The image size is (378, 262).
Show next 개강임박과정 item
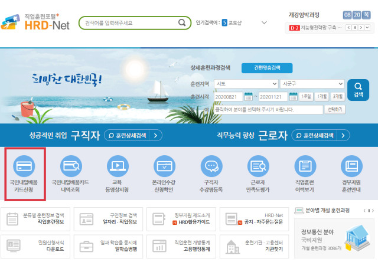point(361,28)
